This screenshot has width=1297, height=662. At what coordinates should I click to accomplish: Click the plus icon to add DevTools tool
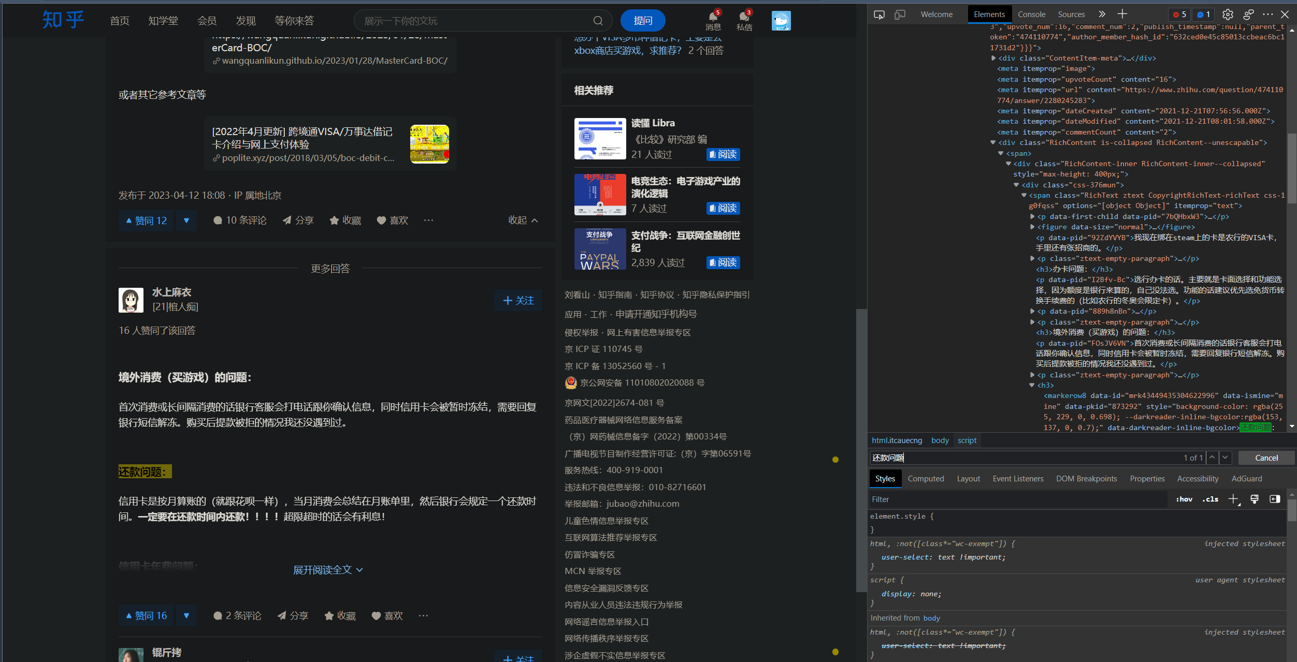[1122, 14]
